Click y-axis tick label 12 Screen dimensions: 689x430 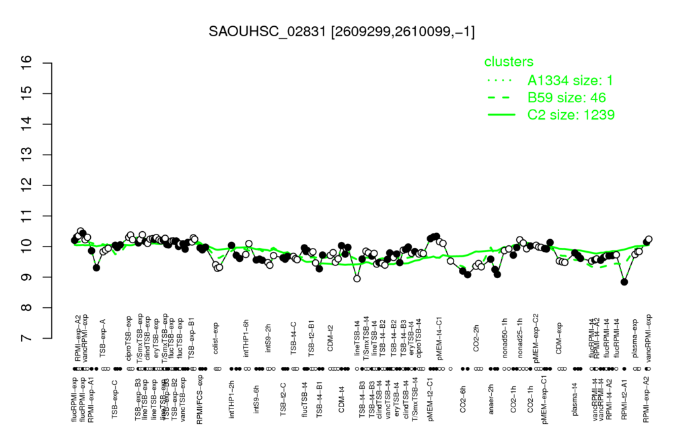tap(27, 185)
